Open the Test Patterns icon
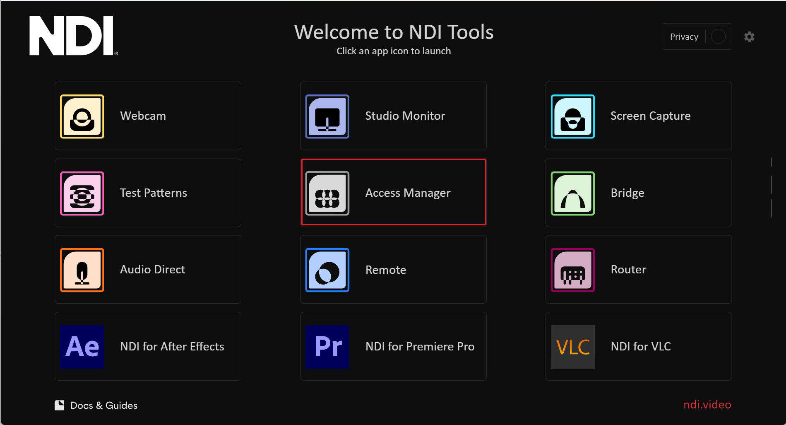 click(x=82, y=193)
